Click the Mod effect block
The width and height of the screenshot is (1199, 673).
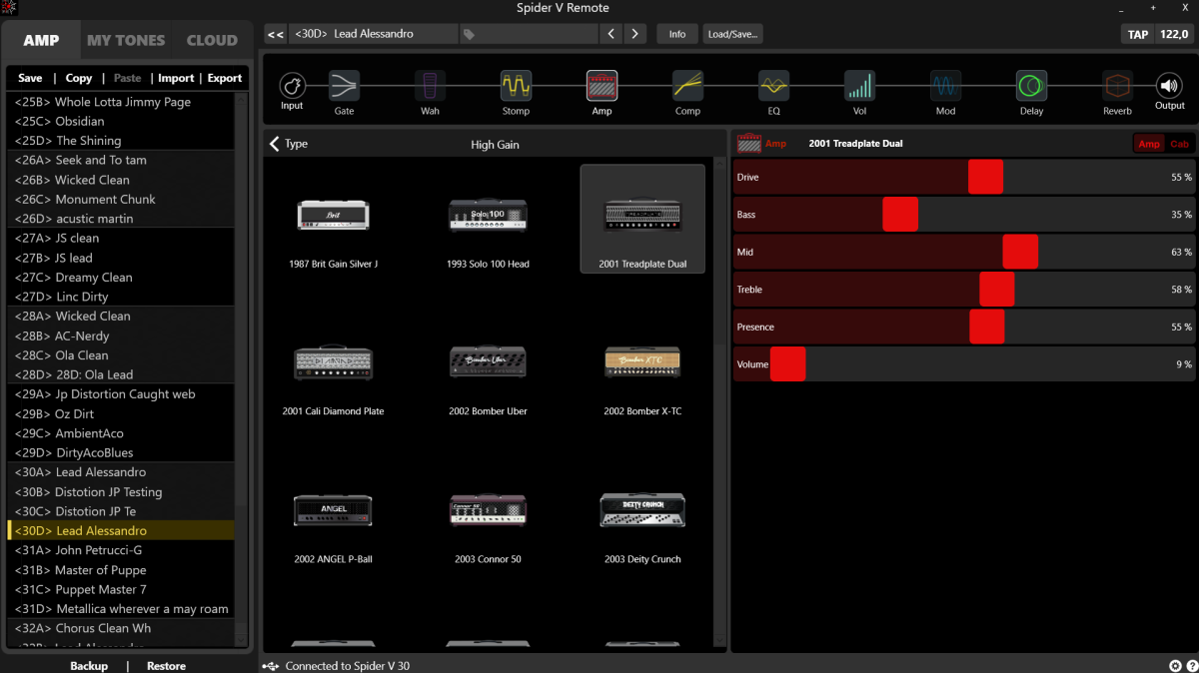[945, 86]
